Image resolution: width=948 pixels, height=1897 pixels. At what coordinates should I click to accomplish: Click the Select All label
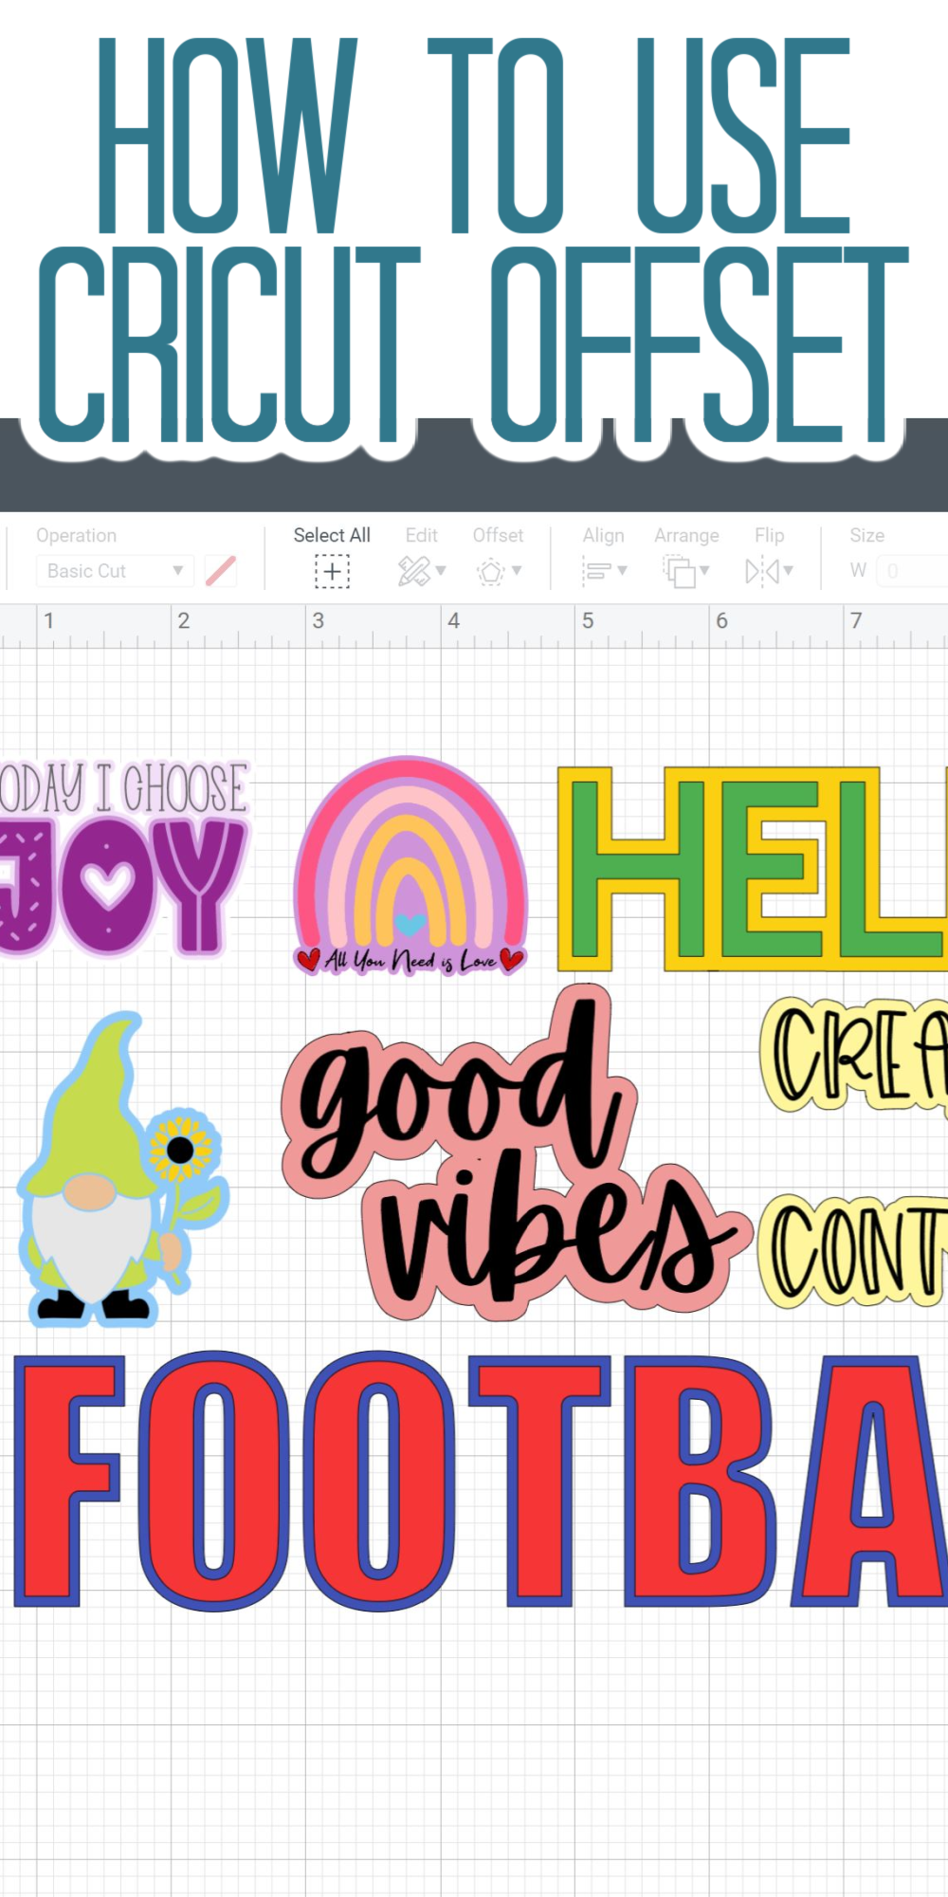tap(332, 535)
